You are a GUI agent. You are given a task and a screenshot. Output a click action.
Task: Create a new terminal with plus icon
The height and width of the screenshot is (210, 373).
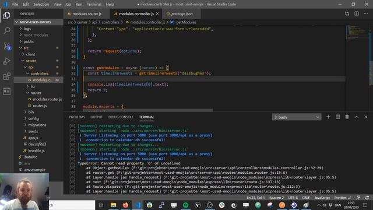[328, 117]
